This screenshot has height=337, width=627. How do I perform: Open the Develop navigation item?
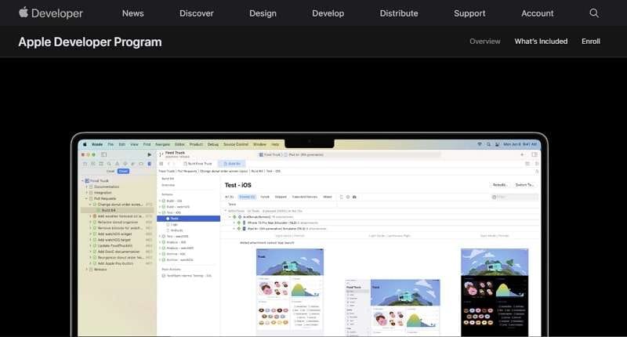(x=328, y=13)
